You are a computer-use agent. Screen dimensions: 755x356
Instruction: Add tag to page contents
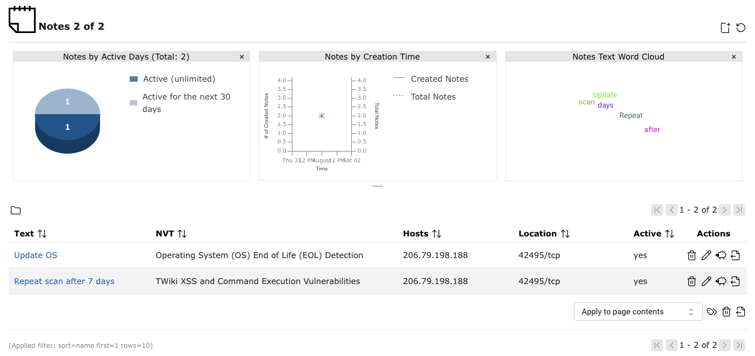712,312
